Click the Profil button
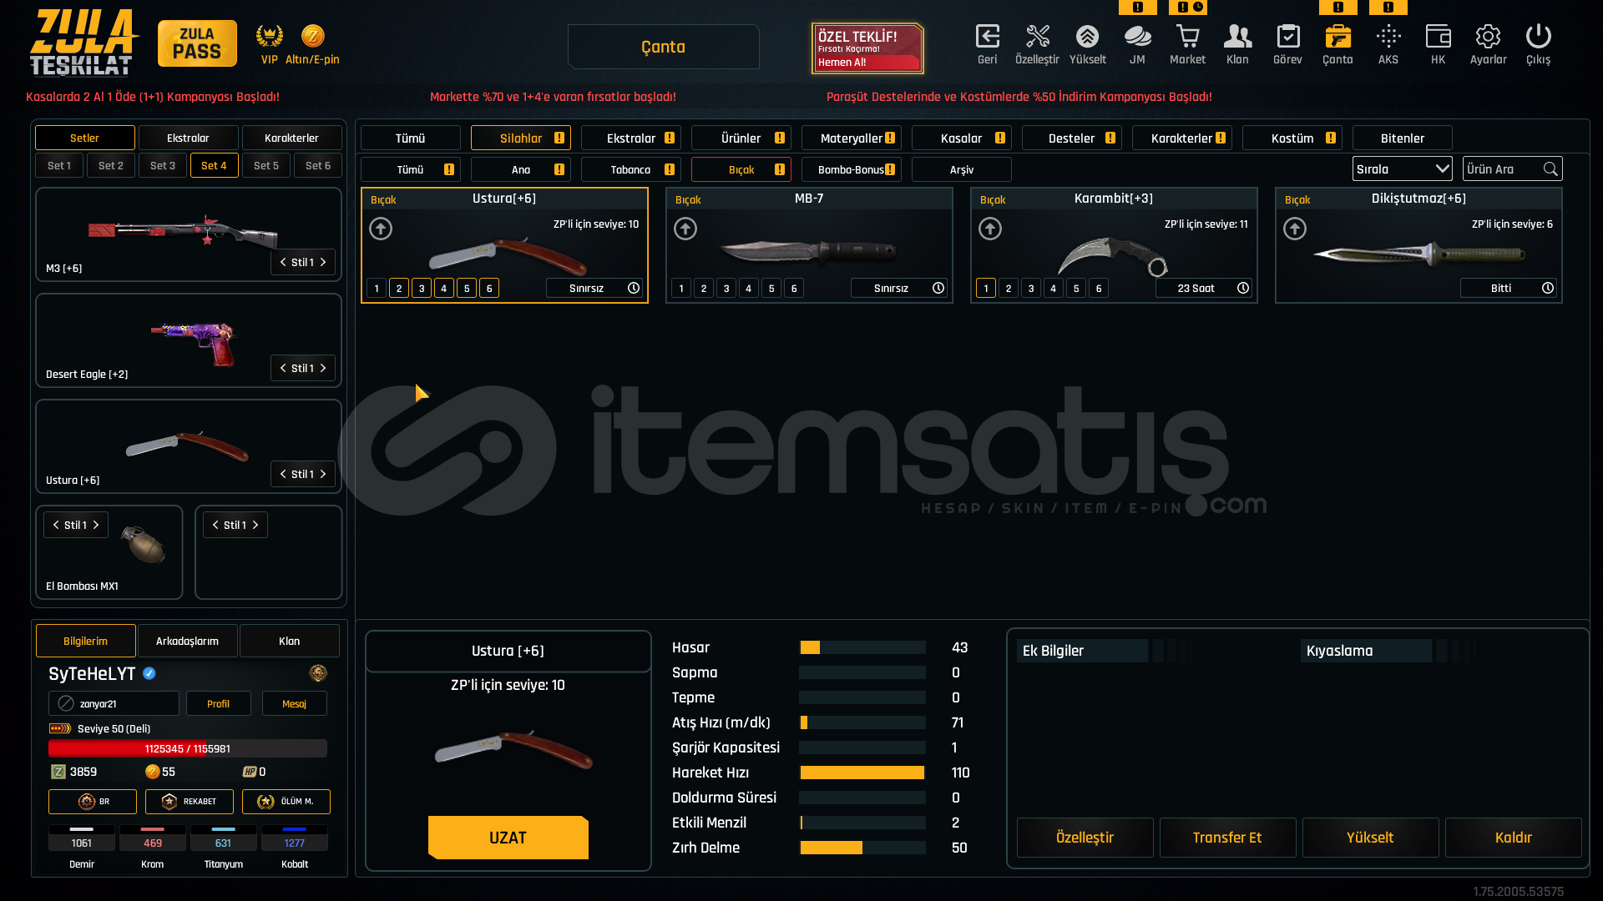 [x=218, y=703]
